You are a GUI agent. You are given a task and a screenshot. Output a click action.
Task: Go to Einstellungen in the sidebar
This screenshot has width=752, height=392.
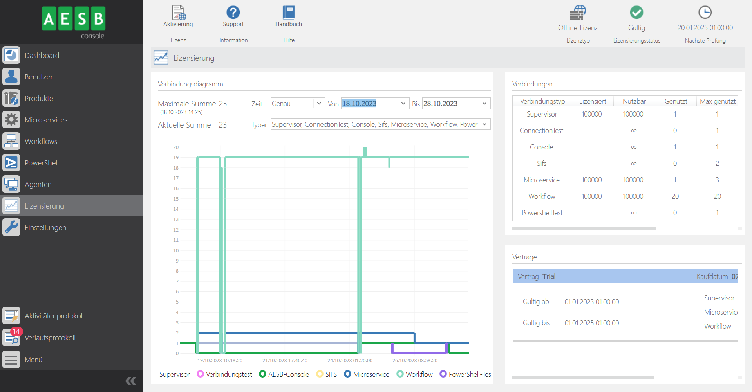pyautogui.click(x=45, y=227)
